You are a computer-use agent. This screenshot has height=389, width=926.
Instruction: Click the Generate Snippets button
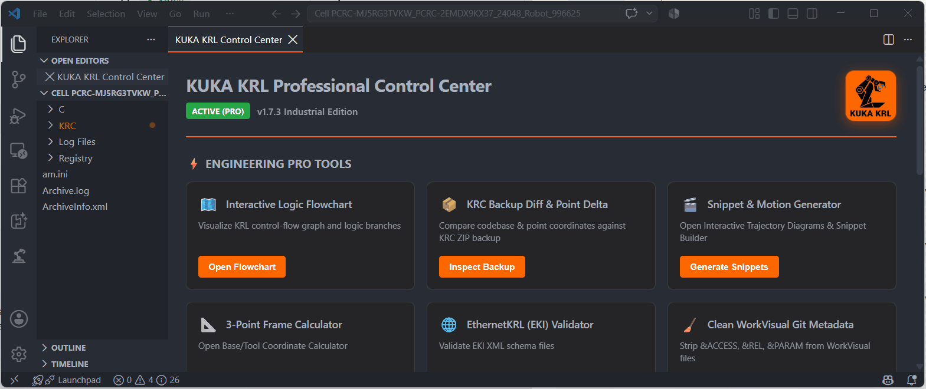[729, 266]
